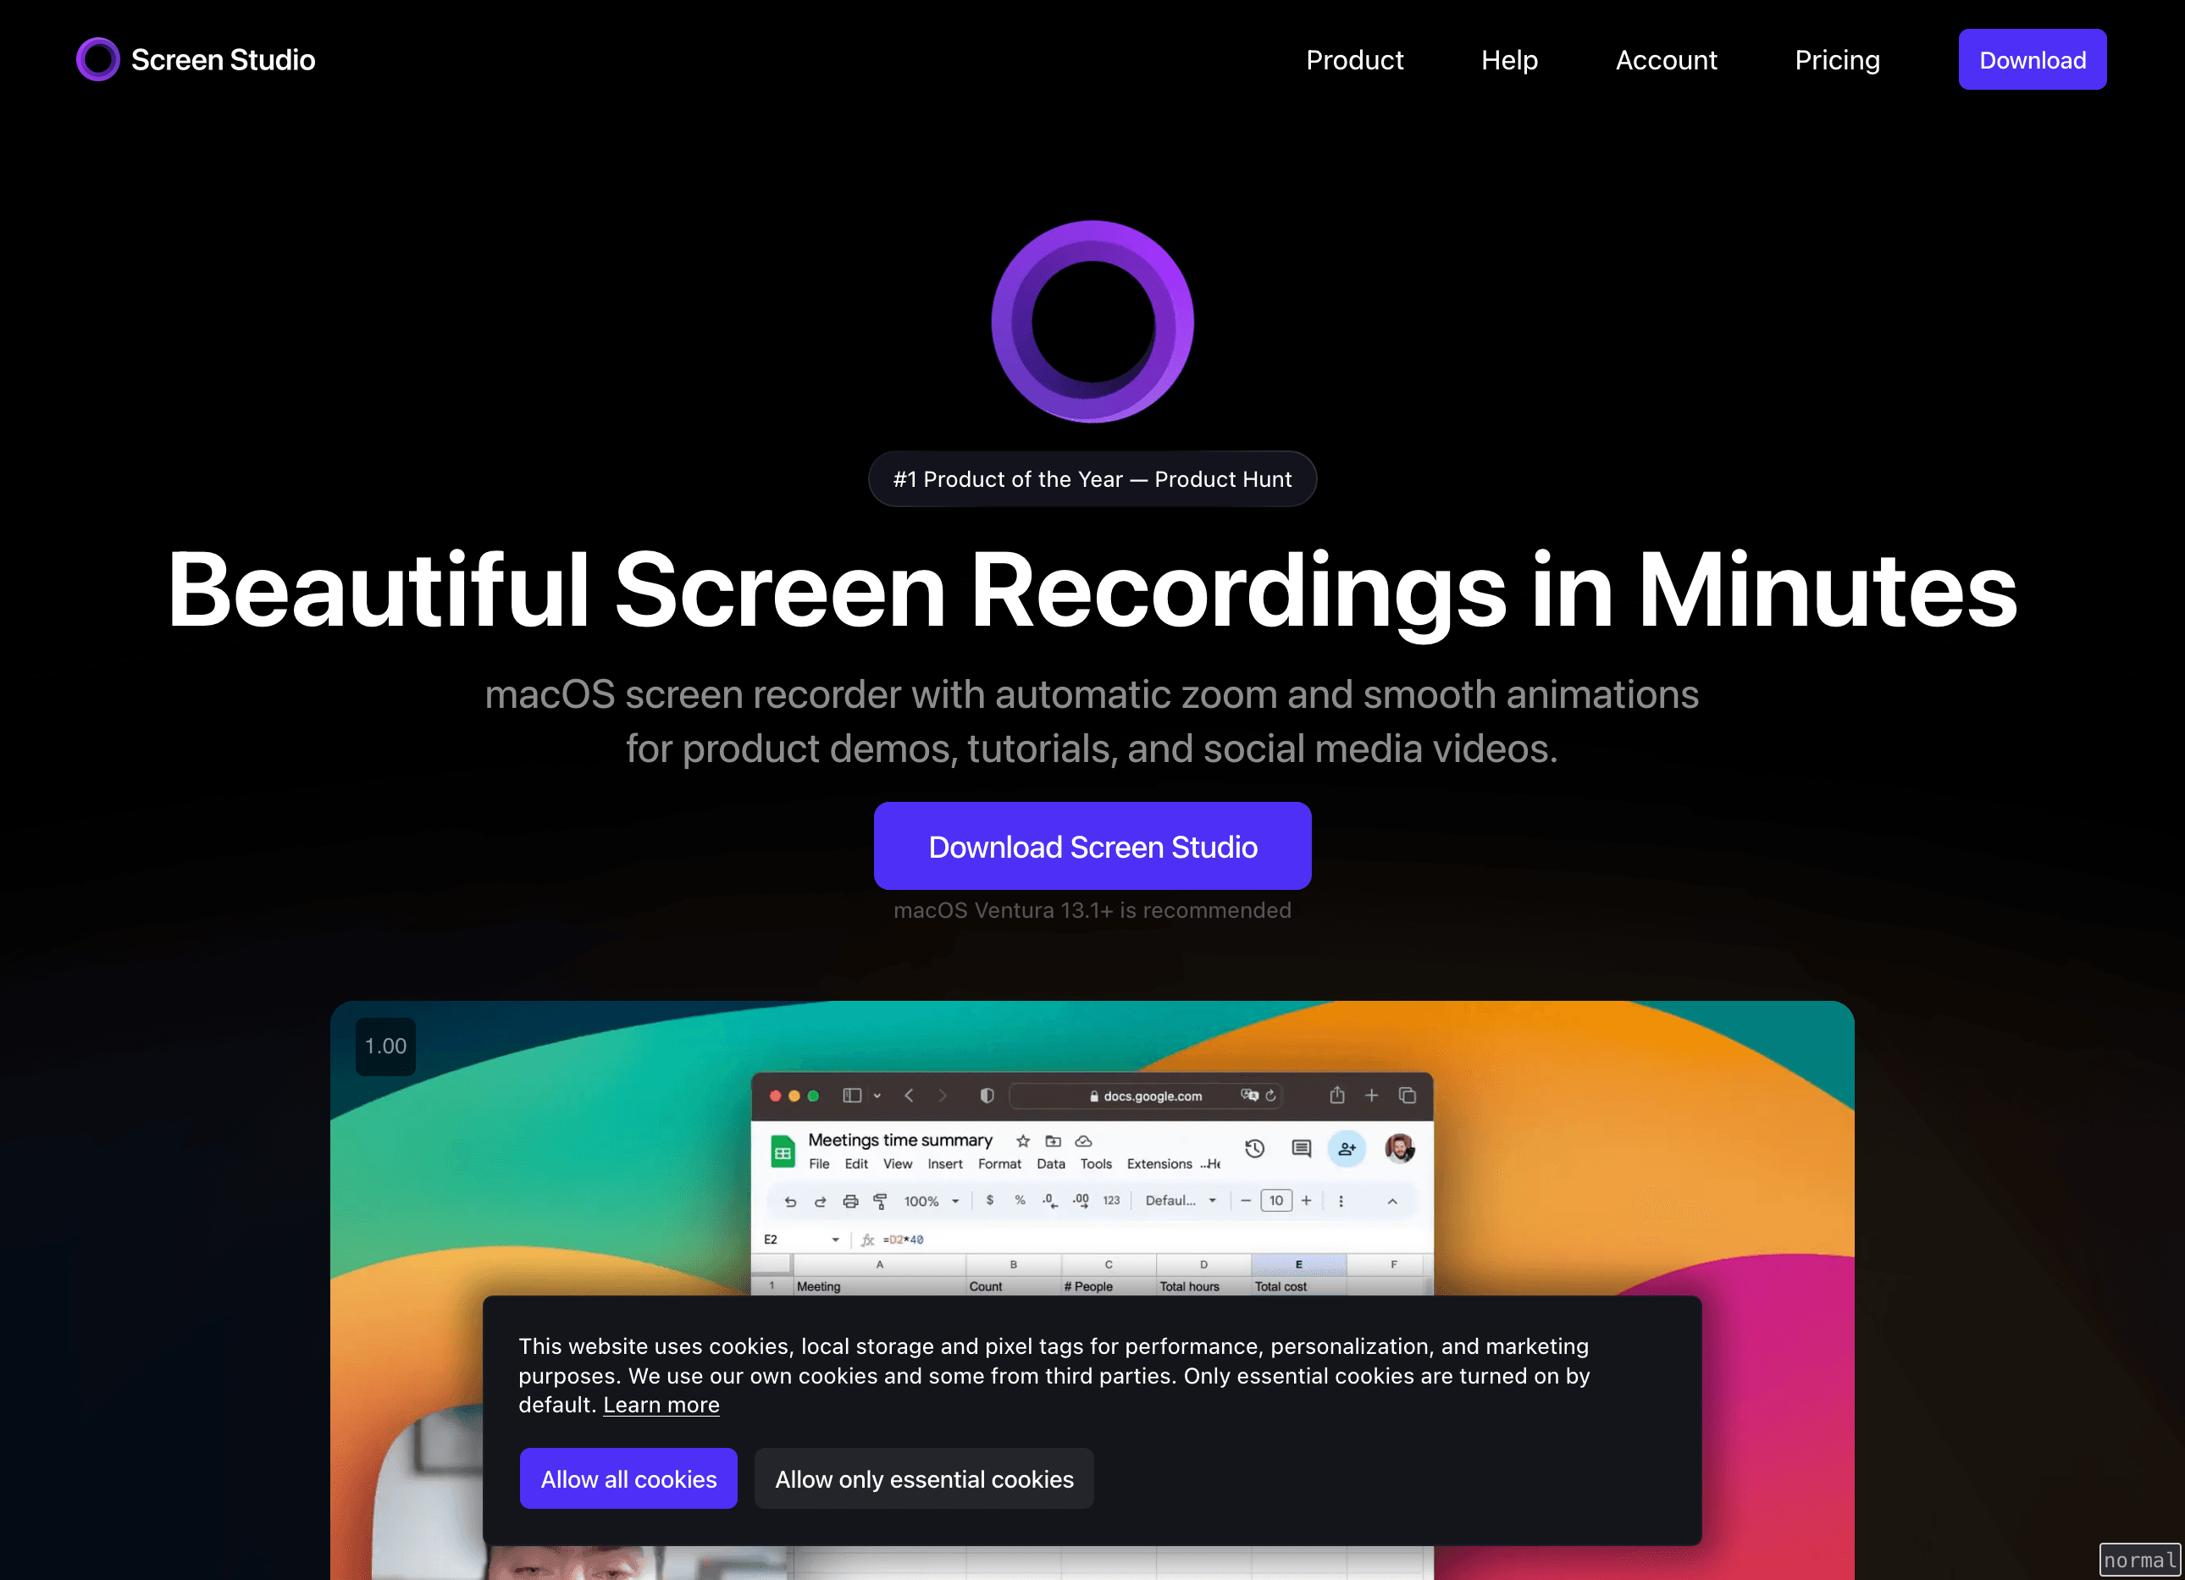Image resolution: width=2185 pixels, height=1580 pixels.
Task: Select column E header
Action: (x=1298, y=1265)
